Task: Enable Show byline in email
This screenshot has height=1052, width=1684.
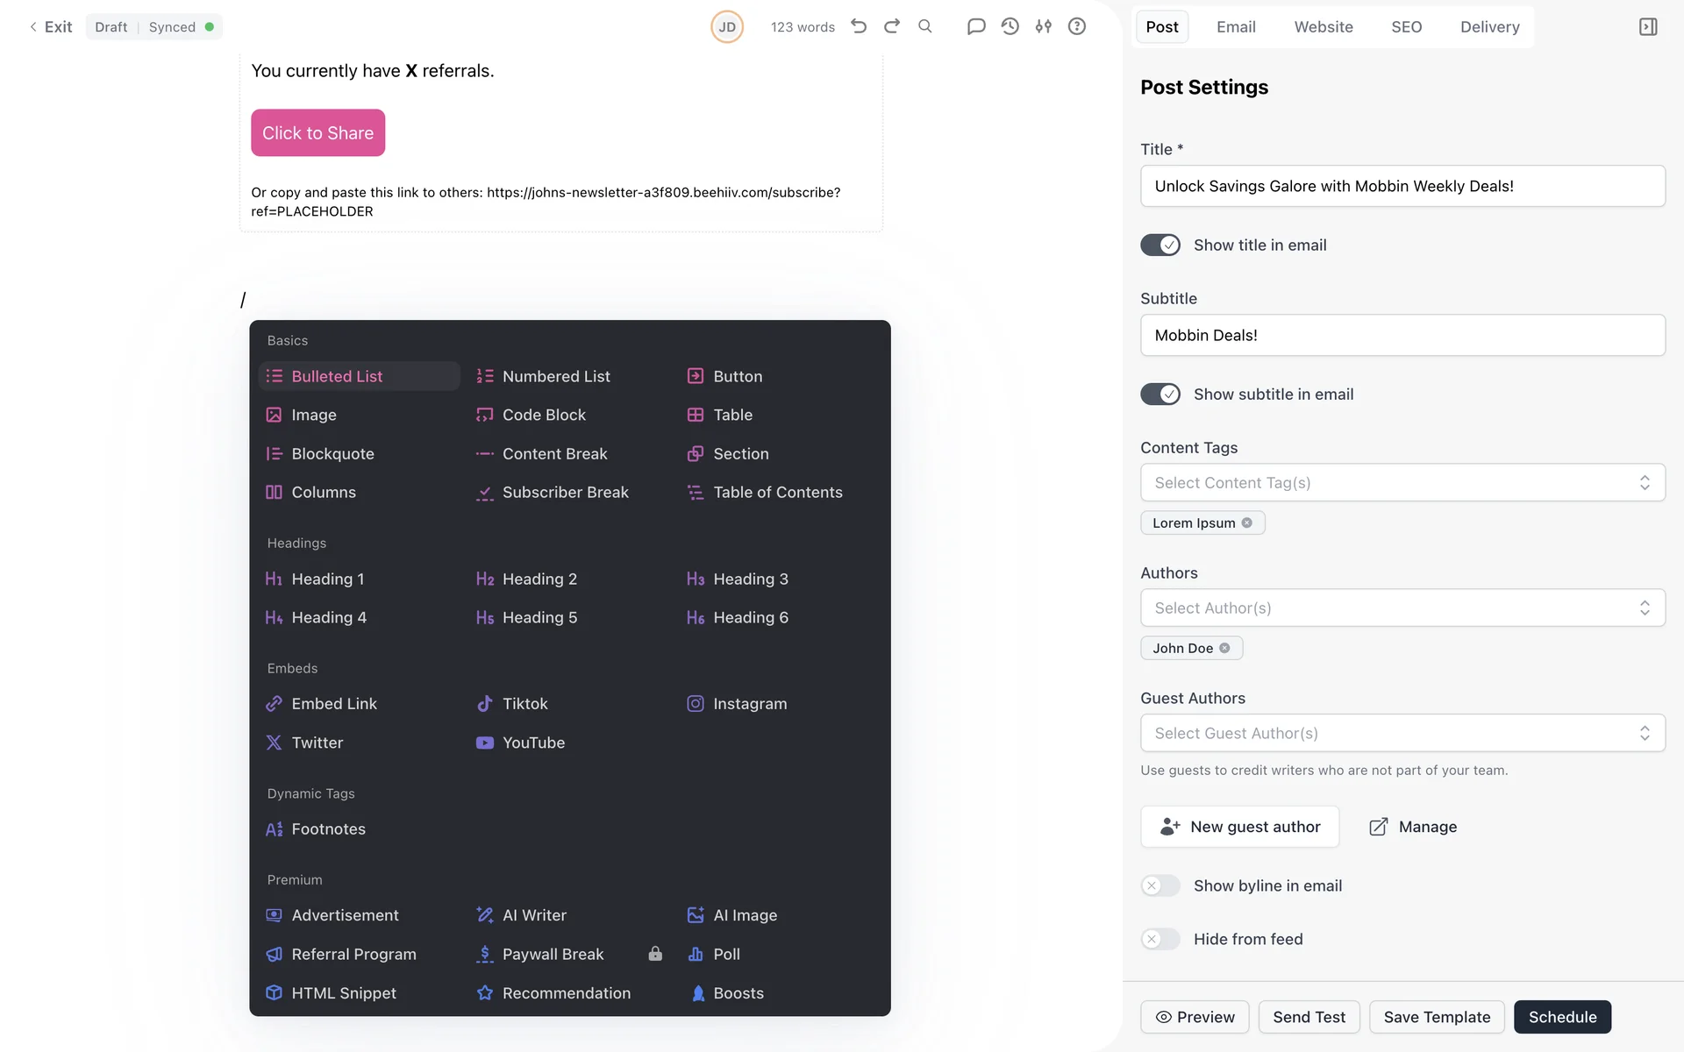Action: pos(1160,885)
